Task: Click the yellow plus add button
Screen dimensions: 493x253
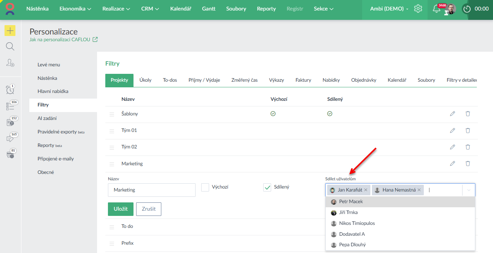Action: tap(10, 31)
